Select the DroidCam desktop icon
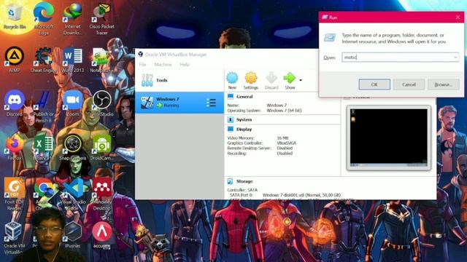 click(x=101, y=147)
